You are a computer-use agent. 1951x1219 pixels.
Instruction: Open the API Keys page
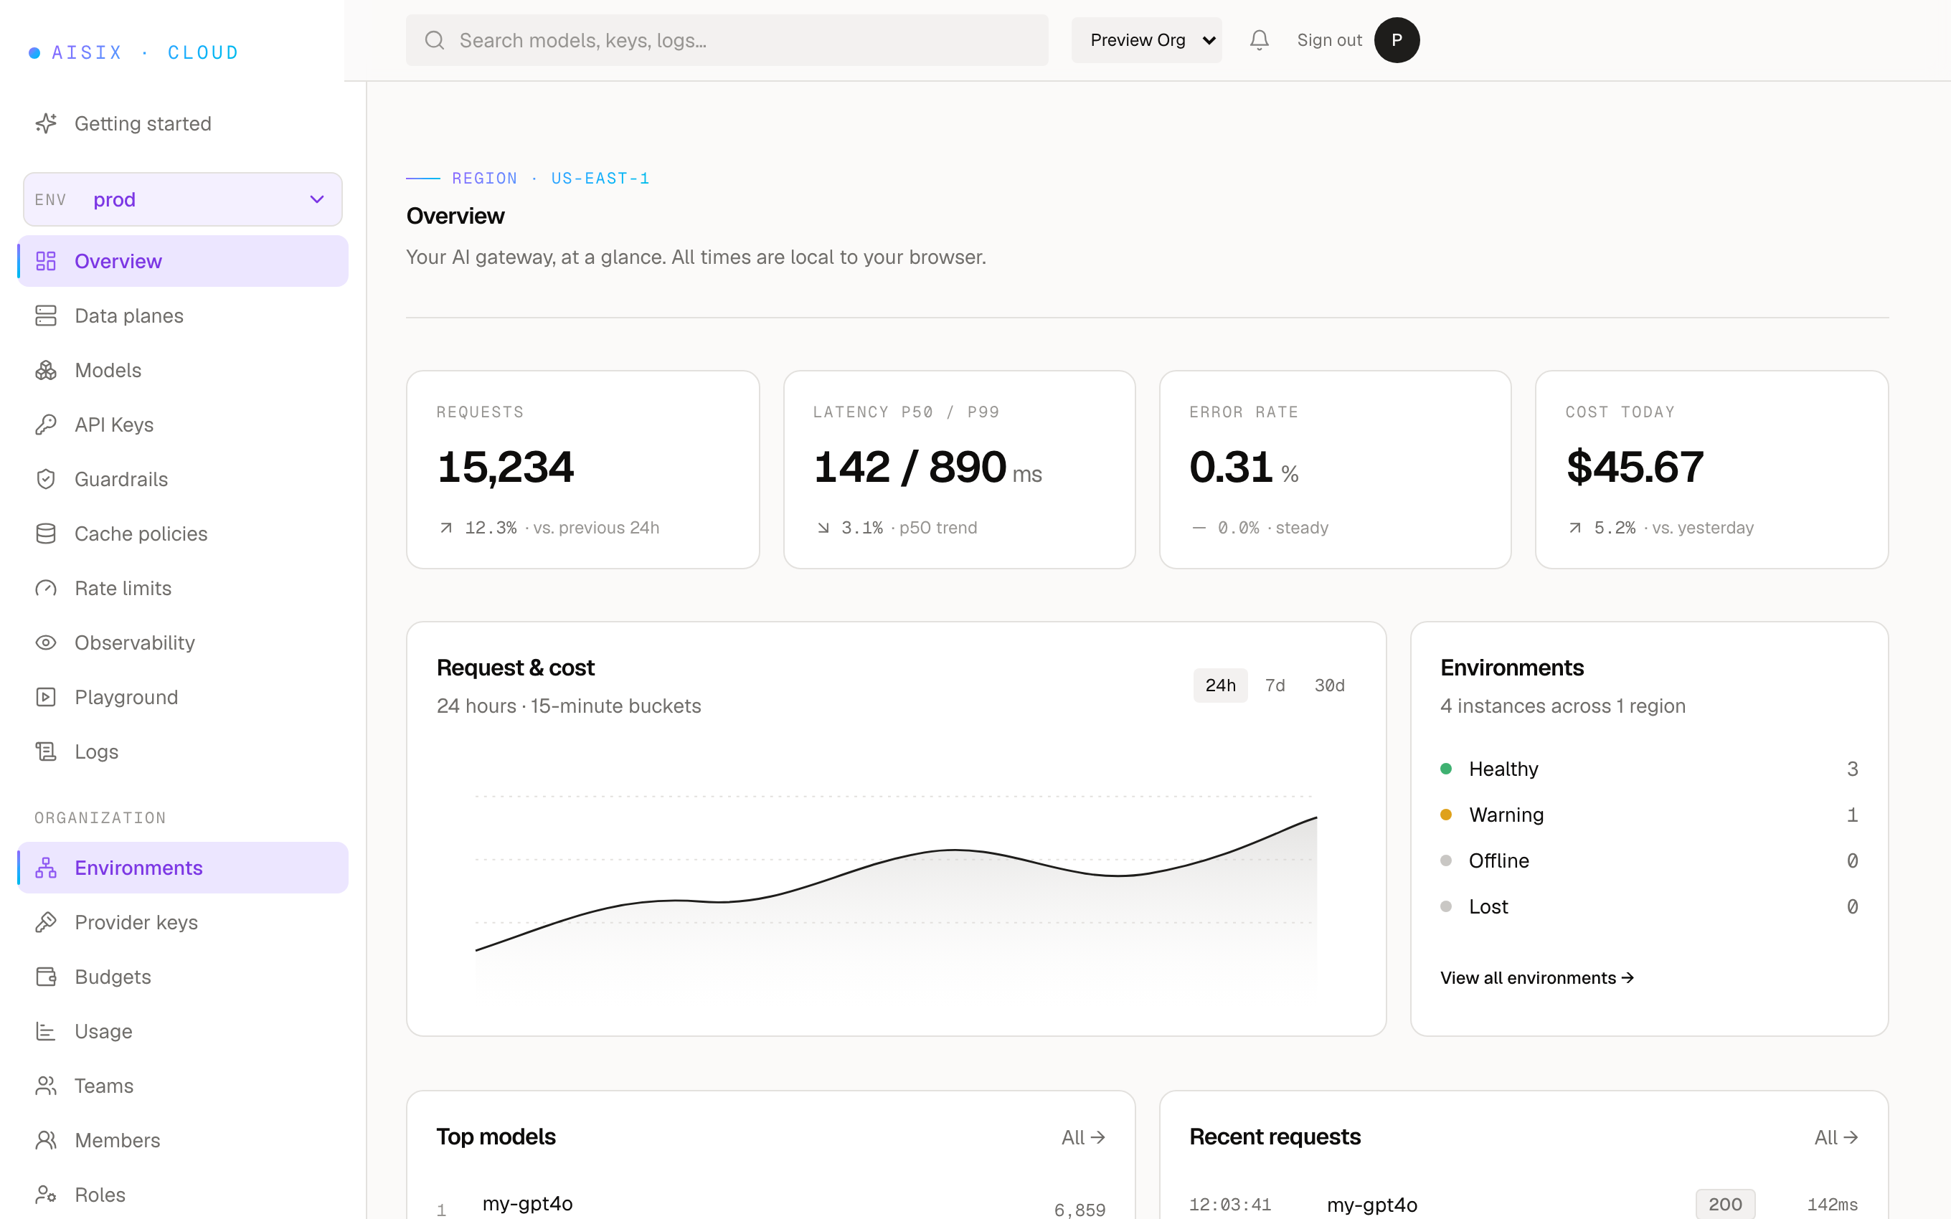(x=183, y=424)
